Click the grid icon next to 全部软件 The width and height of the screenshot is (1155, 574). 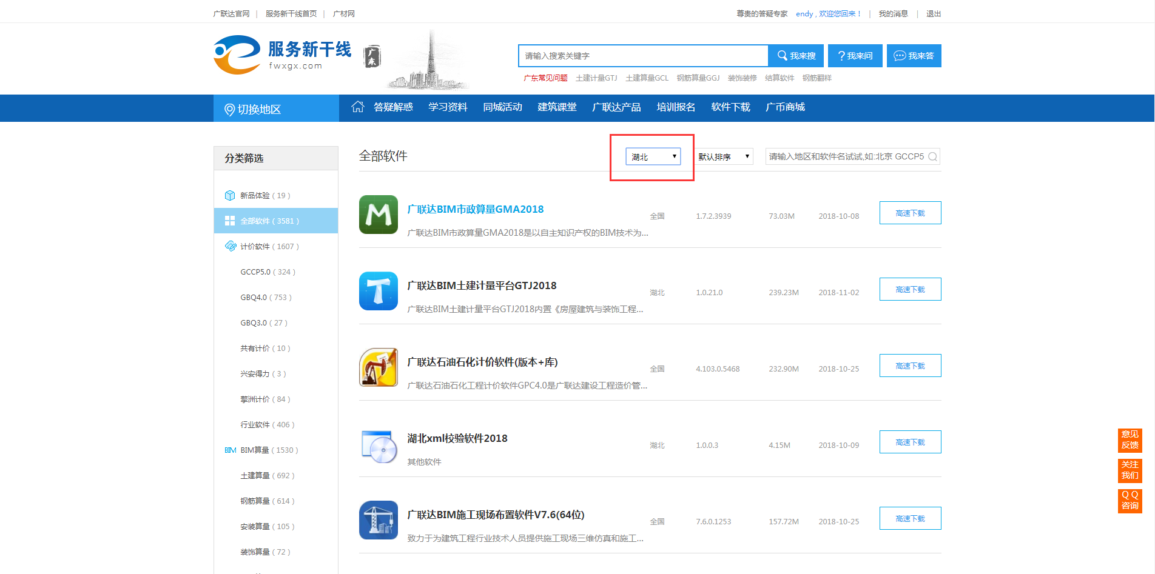(230, 221)
